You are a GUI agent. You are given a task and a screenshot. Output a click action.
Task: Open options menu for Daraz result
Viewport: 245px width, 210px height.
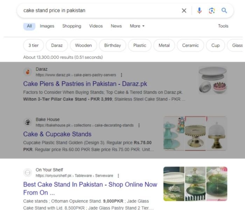121,75
